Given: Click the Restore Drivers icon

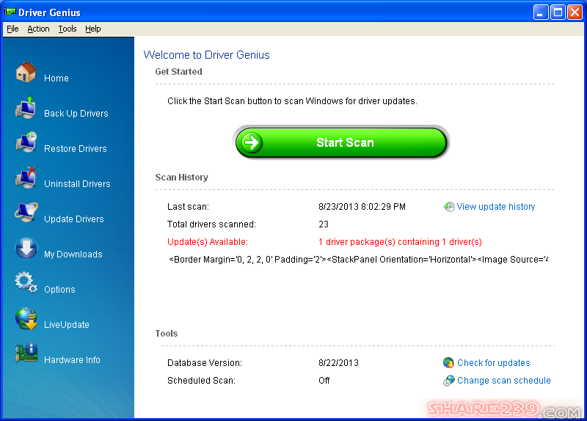Looking at the screenshot, I should [x=26, y=142].
